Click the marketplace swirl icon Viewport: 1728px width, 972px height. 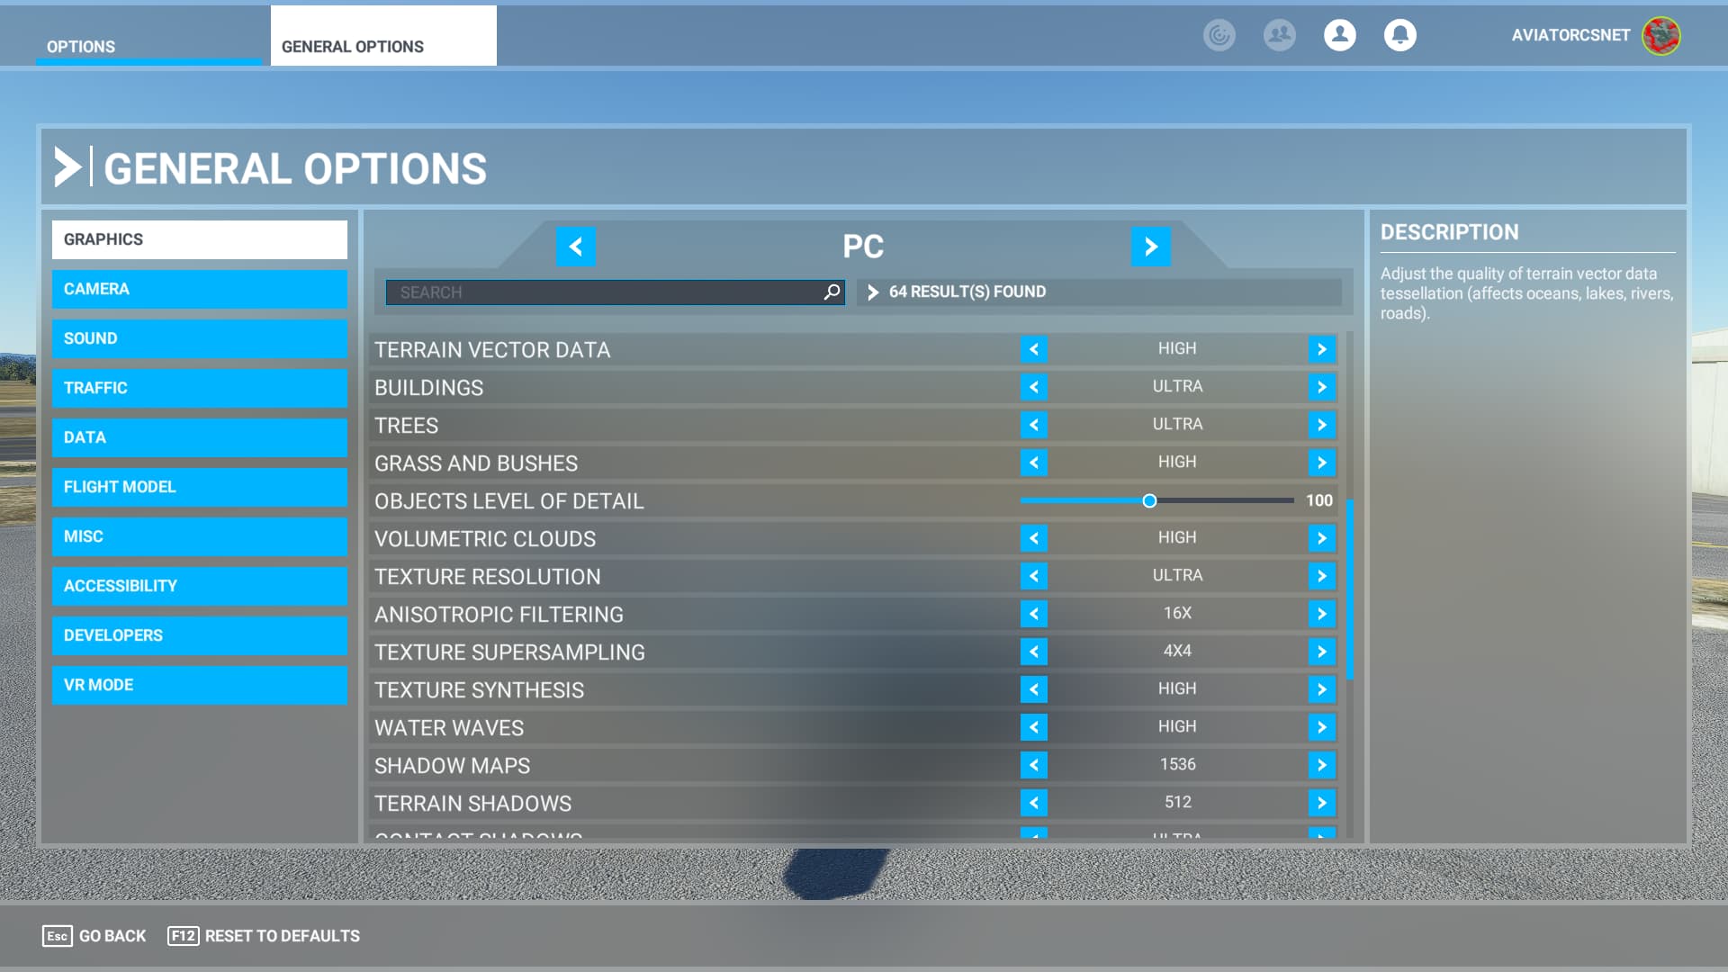click(x=1219, y=35)
